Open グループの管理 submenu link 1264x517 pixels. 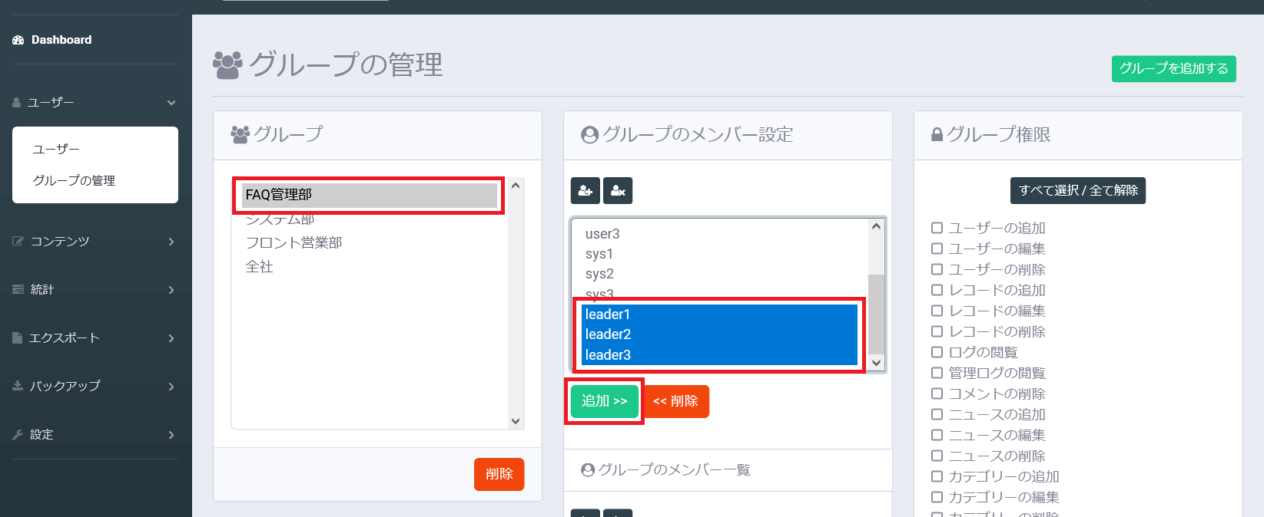(x=74, y=180)
